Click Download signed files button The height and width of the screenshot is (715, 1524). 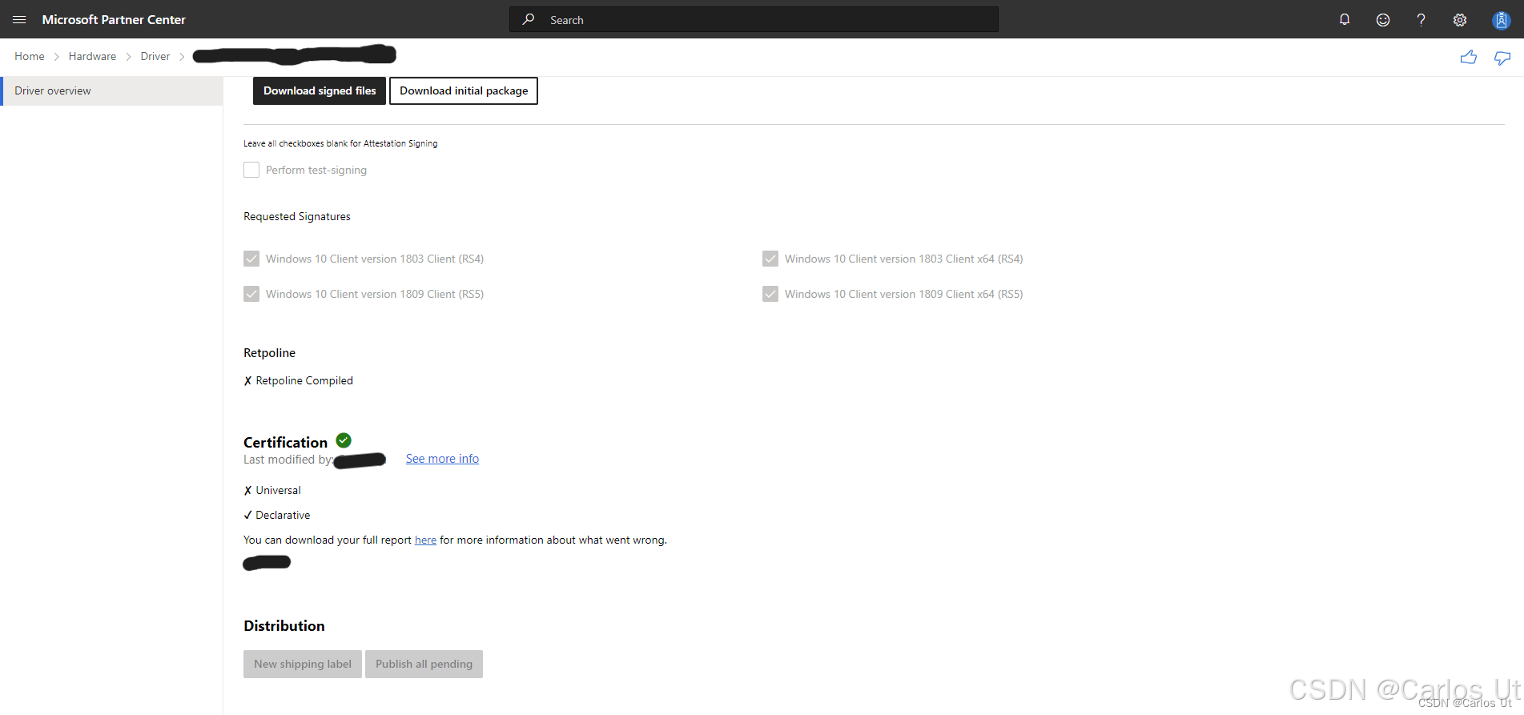(x=320, y=90)
